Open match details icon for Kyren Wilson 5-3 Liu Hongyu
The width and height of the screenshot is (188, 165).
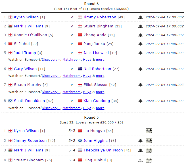coord(149,131)
